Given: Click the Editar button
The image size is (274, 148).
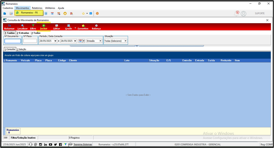Looking at the screenshot, I should pos(57,27).
